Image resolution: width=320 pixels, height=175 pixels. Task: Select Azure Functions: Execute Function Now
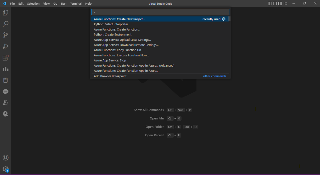(160, 55)
